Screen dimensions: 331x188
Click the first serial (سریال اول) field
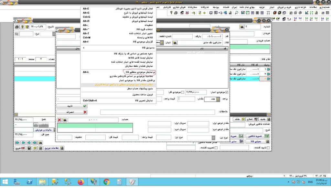(x=159, y=124)
